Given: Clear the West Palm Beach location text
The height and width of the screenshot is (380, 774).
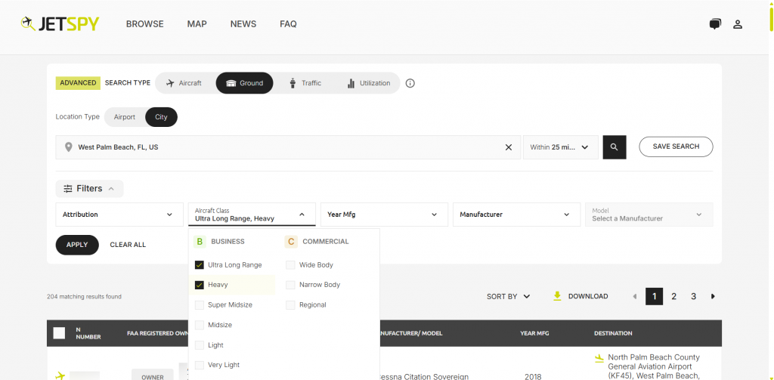Looking at the screenshot, I should [x=509, y=147].
